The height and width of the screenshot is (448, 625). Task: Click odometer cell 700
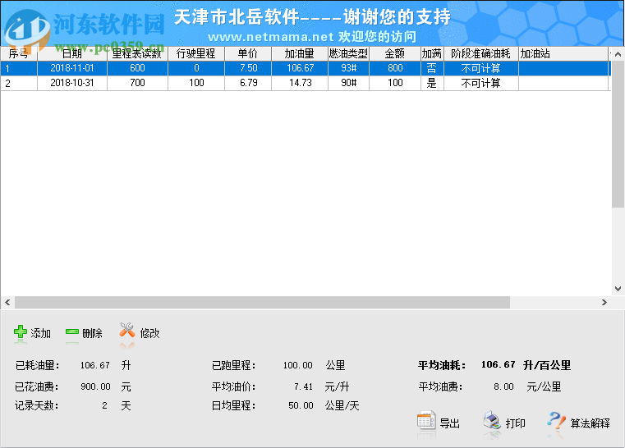click(x=137, y=83)
